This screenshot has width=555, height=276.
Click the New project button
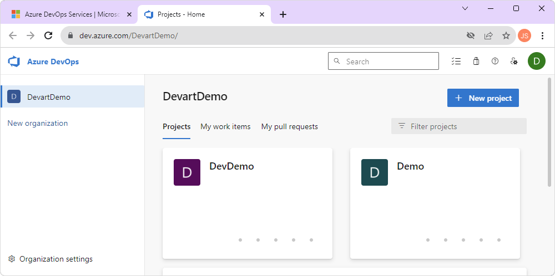click(x=483, y=98)
